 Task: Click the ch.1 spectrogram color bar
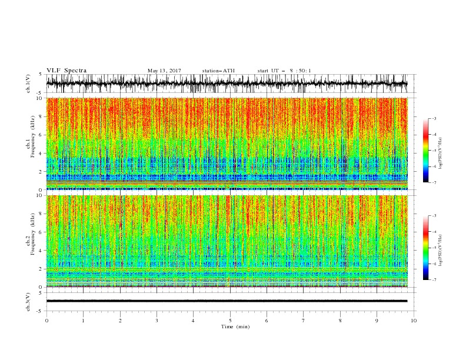[x=425, y=150]
